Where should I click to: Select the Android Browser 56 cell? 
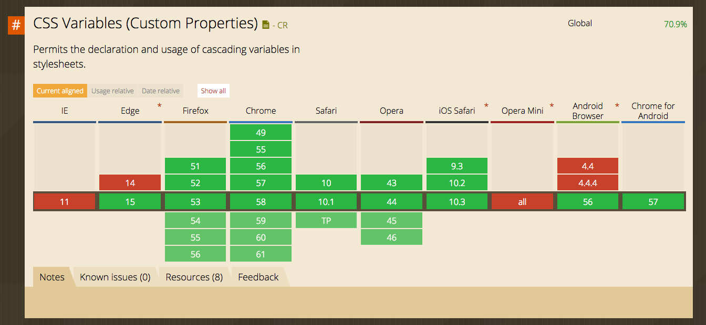(588, 202)
